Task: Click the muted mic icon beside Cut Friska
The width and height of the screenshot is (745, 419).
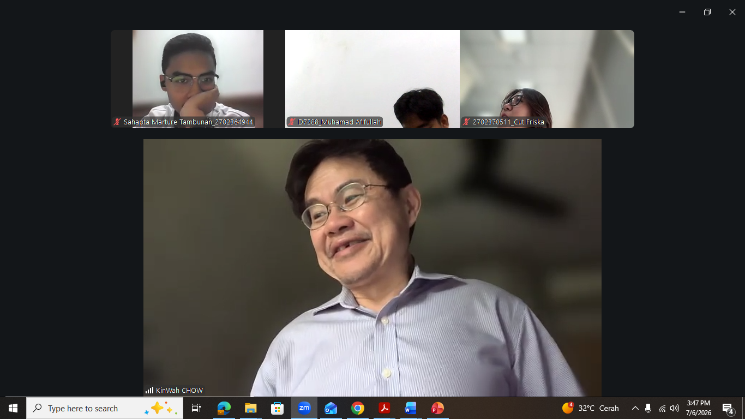Action: pyautogui.click(x=466, y=122)
